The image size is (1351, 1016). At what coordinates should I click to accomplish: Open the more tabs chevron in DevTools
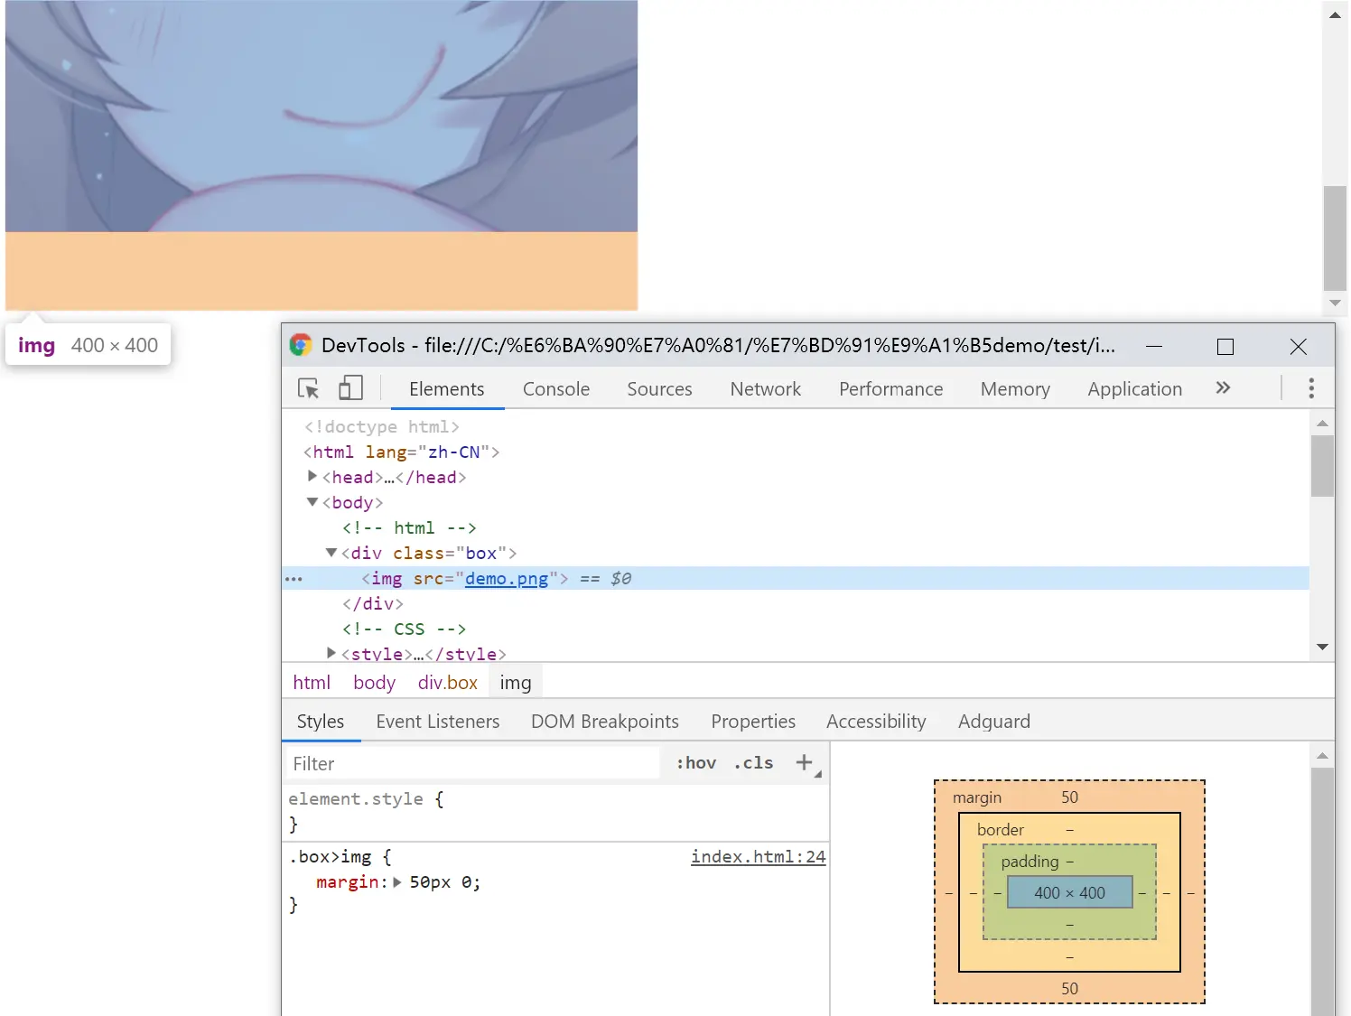point(1223,387)
